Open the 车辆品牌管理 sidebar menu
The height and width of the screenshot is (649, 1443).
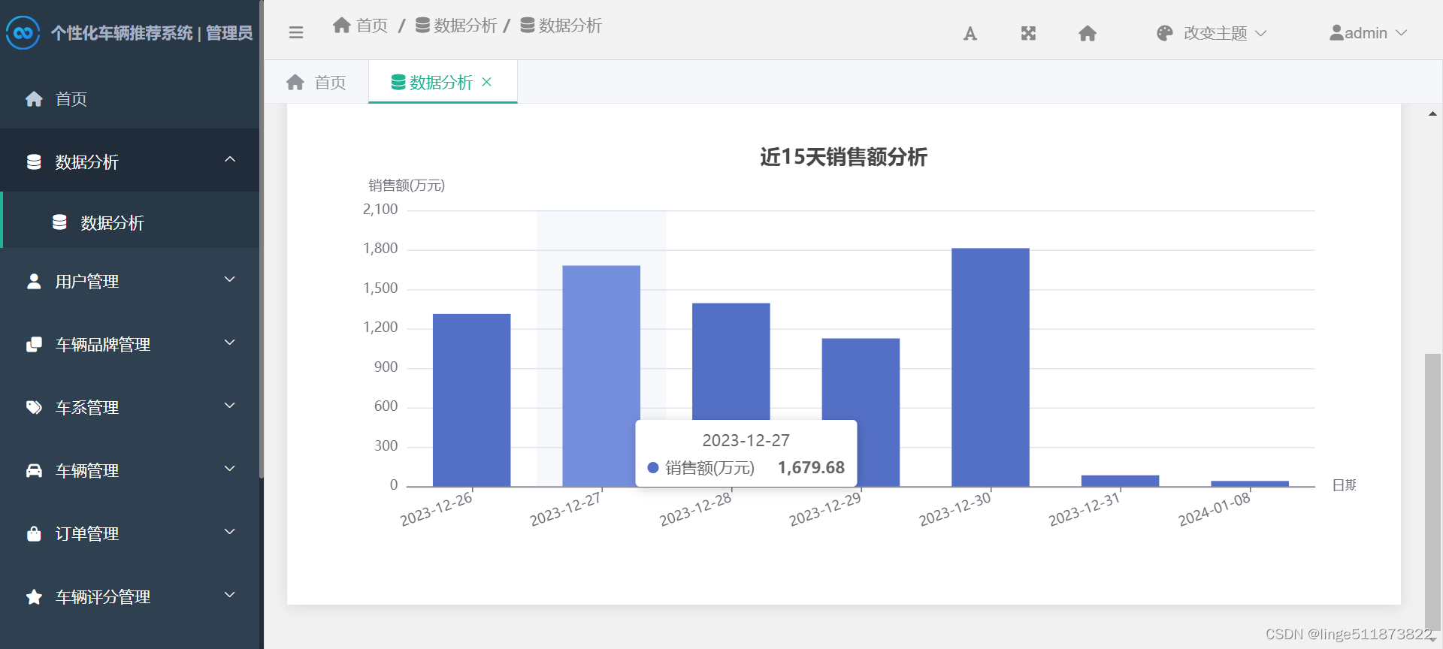(x=129, y=344)
